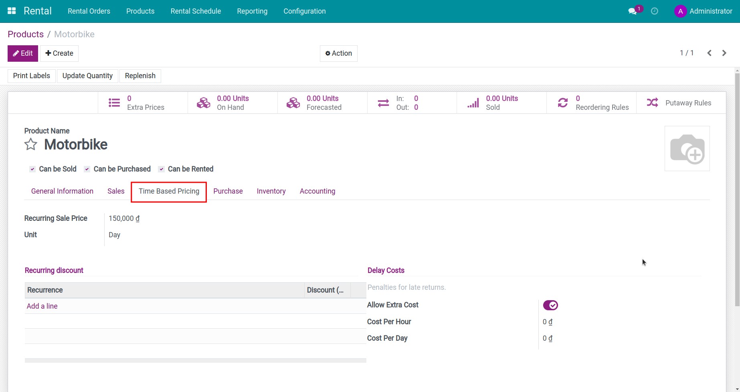The image size is (740, 392).
Task: Switch to the Inventory tab
Action: coord(271,191)
